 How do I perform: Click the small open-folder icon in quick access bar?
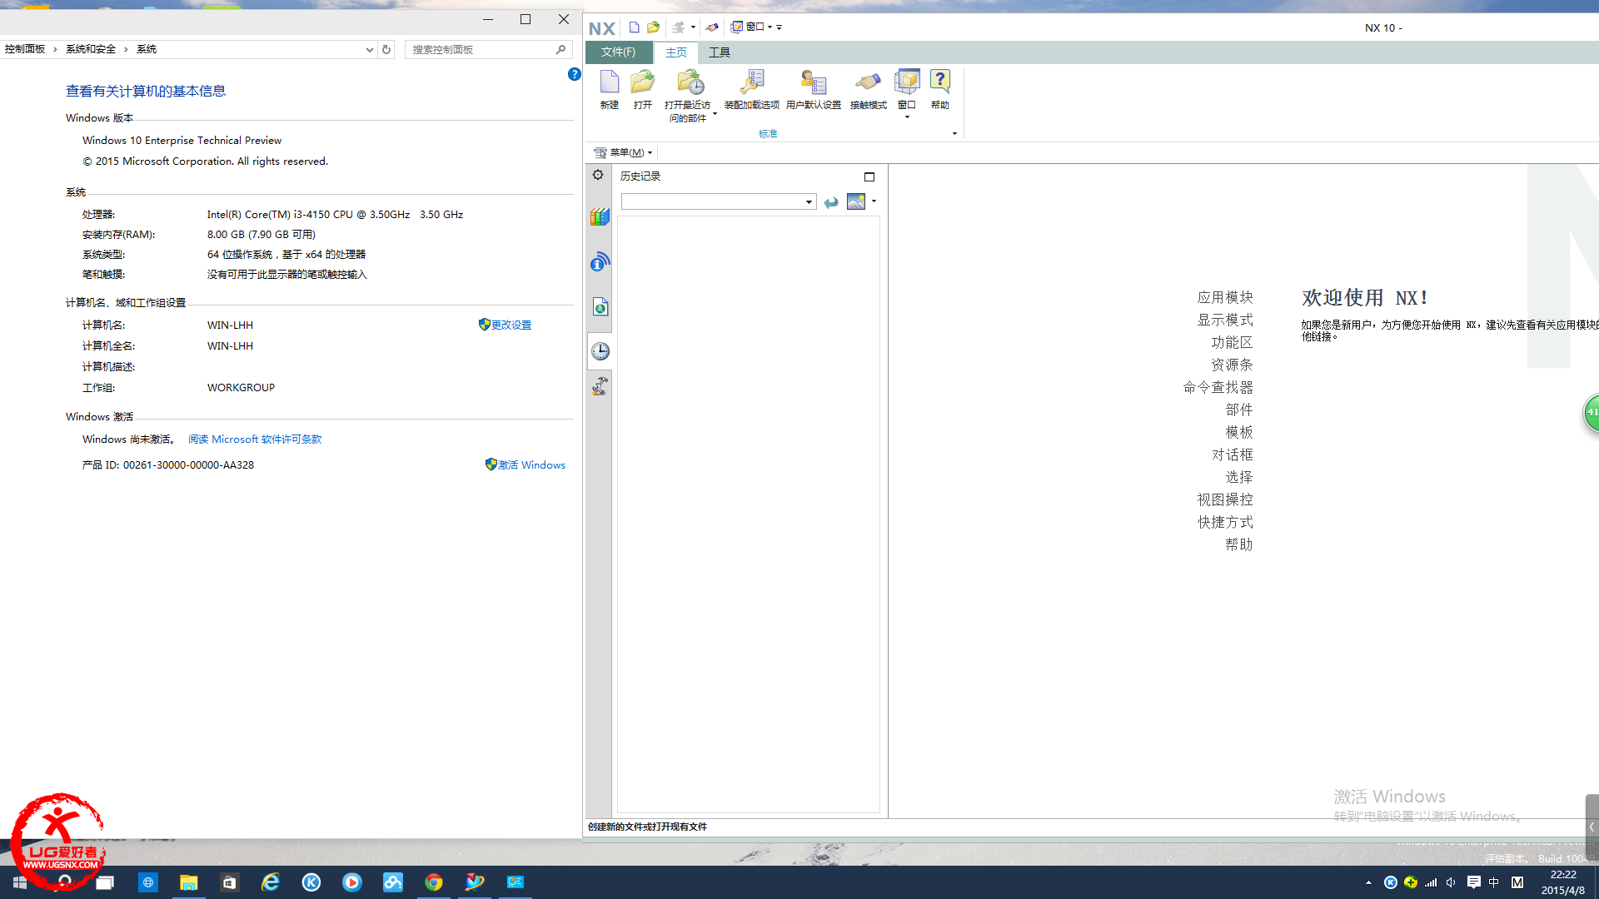(x=654, y=27)
